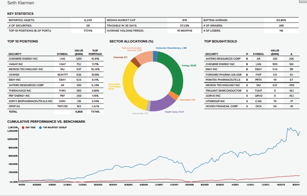Select the THRX symbol cell

click(x=62, y=91)
